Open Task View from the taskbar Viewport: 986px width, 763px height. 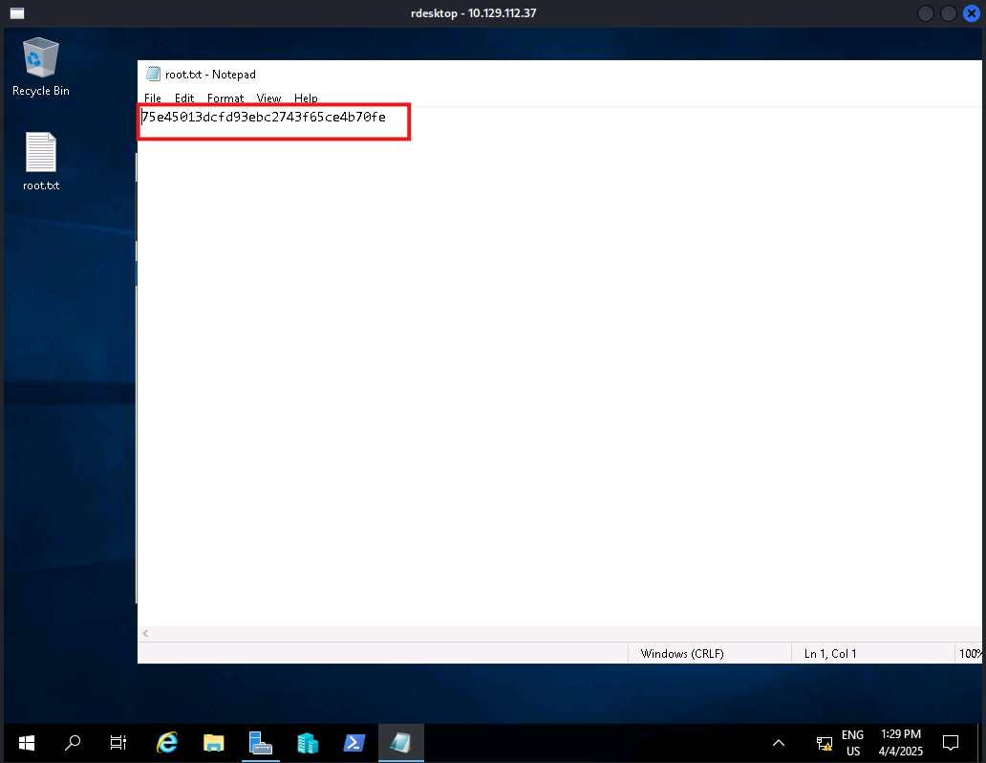point(118,744)
